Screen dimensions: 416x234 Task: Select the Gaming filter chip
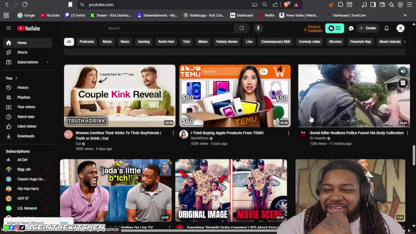click(x=144, y=42)
